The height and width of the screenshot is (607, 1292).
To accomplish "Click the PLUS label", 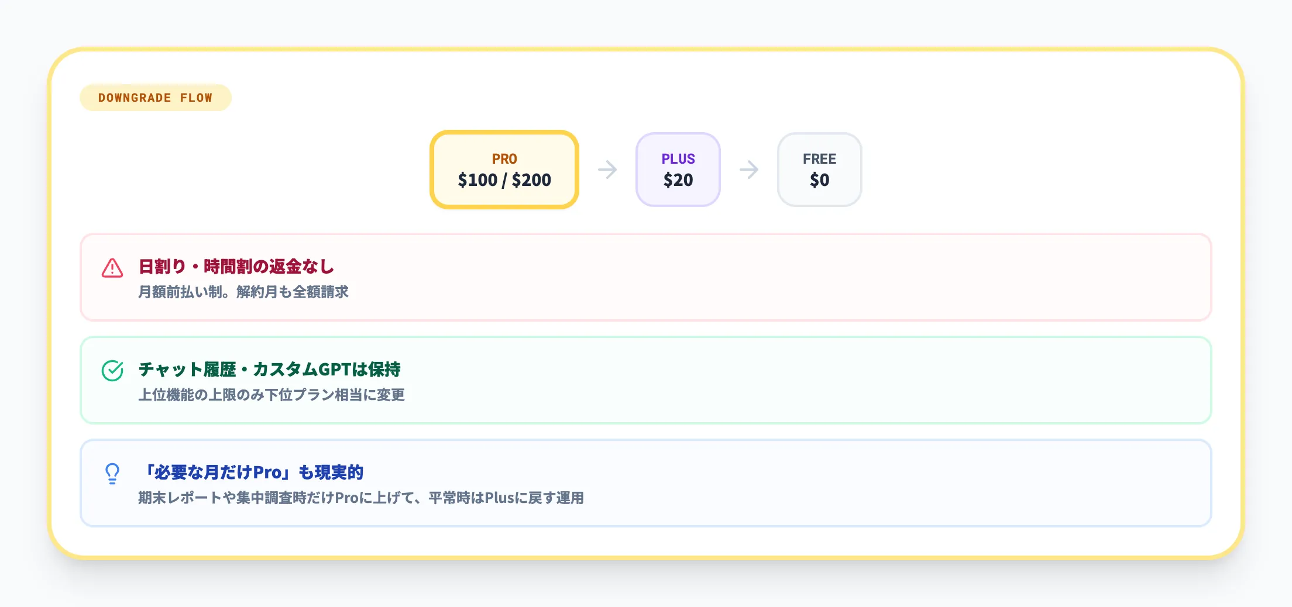I will click(x=678, y=159).
